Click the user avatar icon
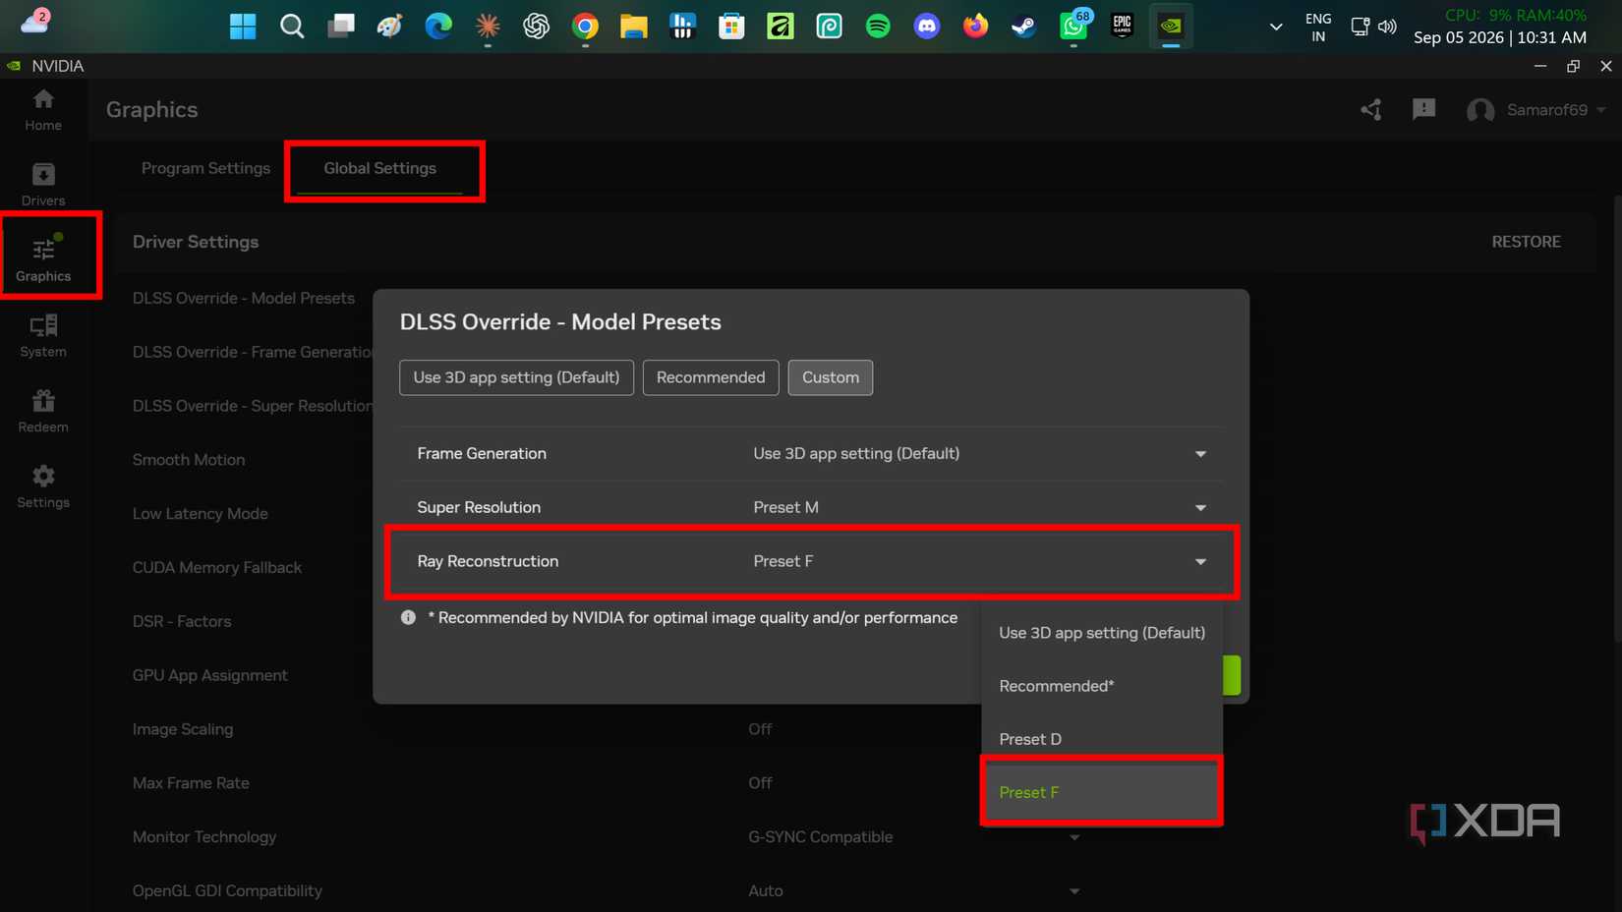1622x912 pixels. pyautogui.click(x=1480, y=110)
